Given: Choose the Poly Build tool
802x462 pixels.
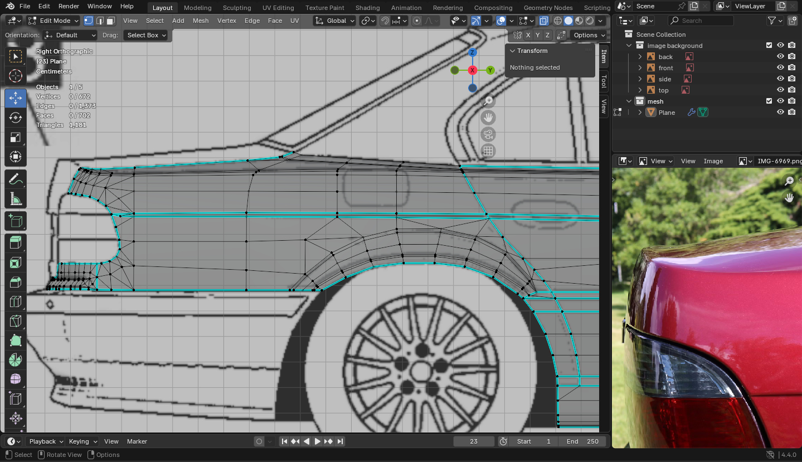Looking at the screenshot, I should 16,341.
